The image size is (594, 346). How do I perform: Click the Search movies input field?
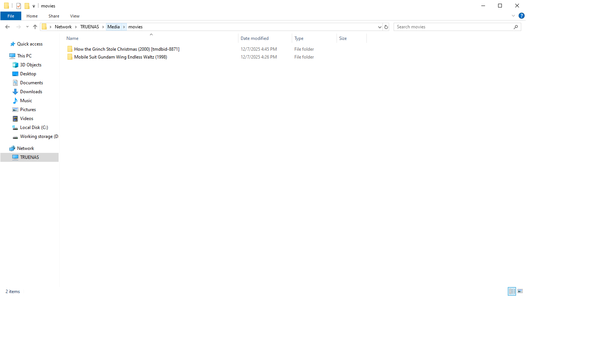pos(453,27)
